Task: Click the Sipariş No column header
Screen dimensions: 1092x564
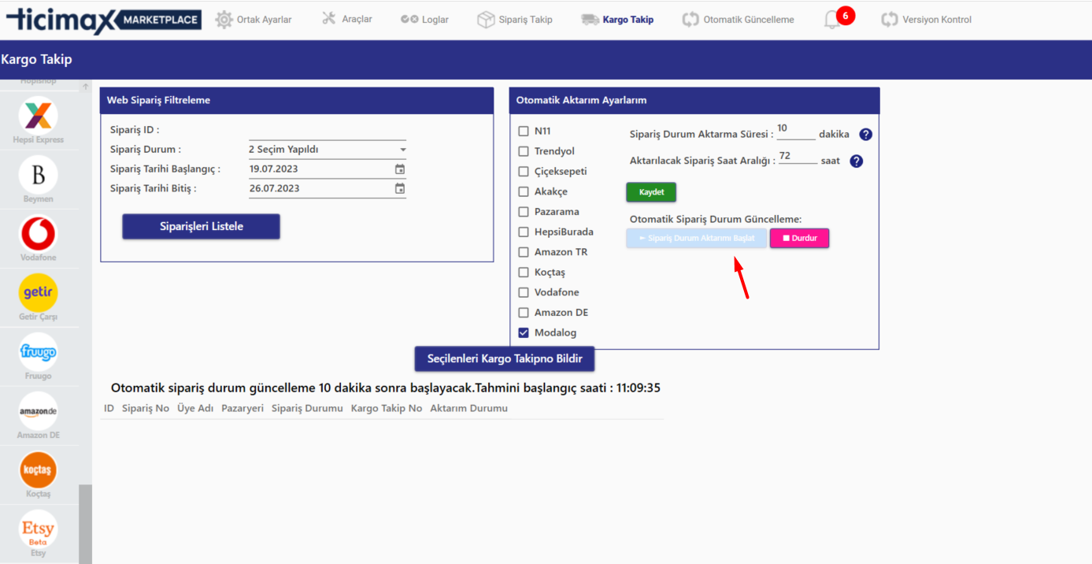Action: coord(146,409)
